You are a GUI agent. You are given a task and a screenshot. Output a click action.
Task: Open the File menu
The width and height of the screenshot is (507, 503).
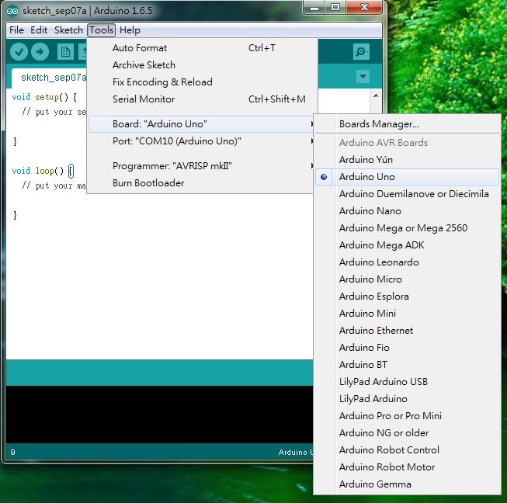[16, 30]
